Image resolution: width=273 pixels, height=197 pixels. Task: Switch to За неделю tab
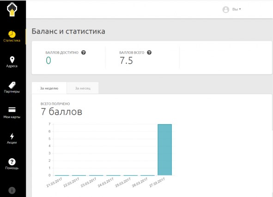49,88
